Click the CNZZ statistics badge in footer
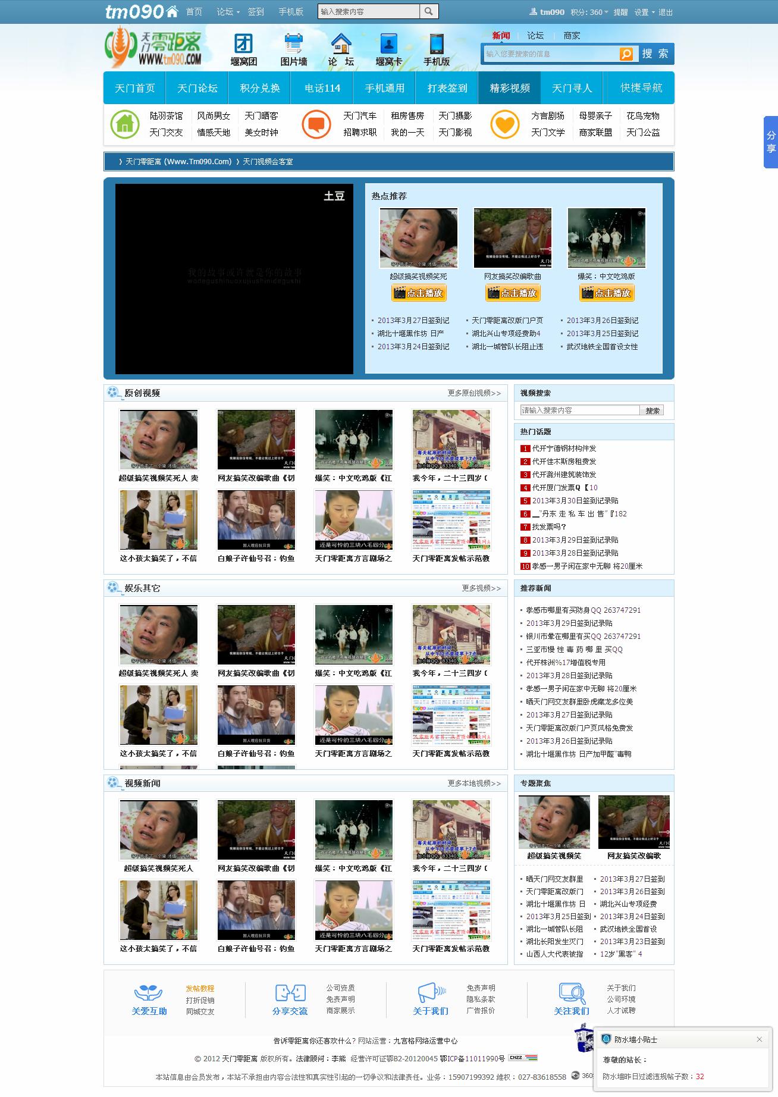 point(523,1058)
